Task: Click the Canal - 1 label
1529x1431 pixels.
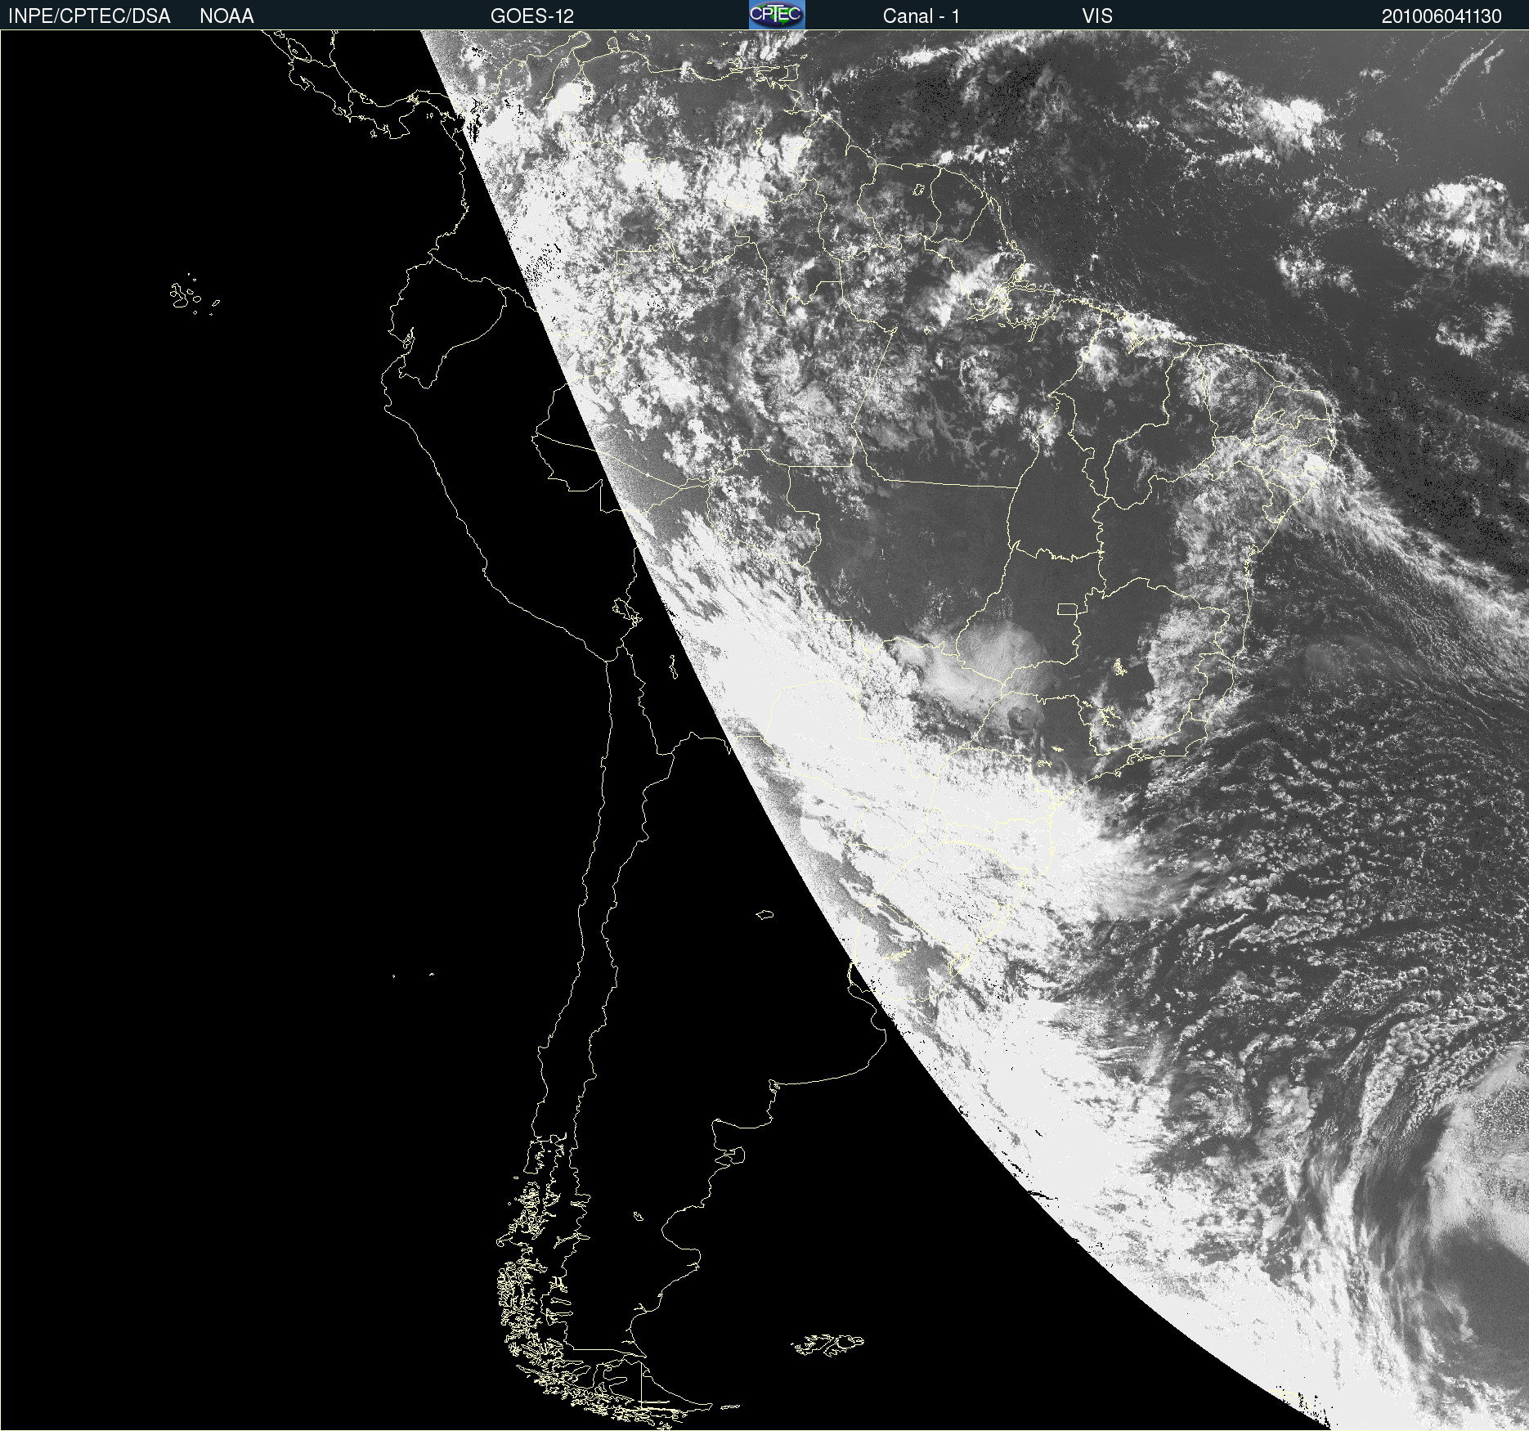Action: pyautogui.click(x=921, y=16)
